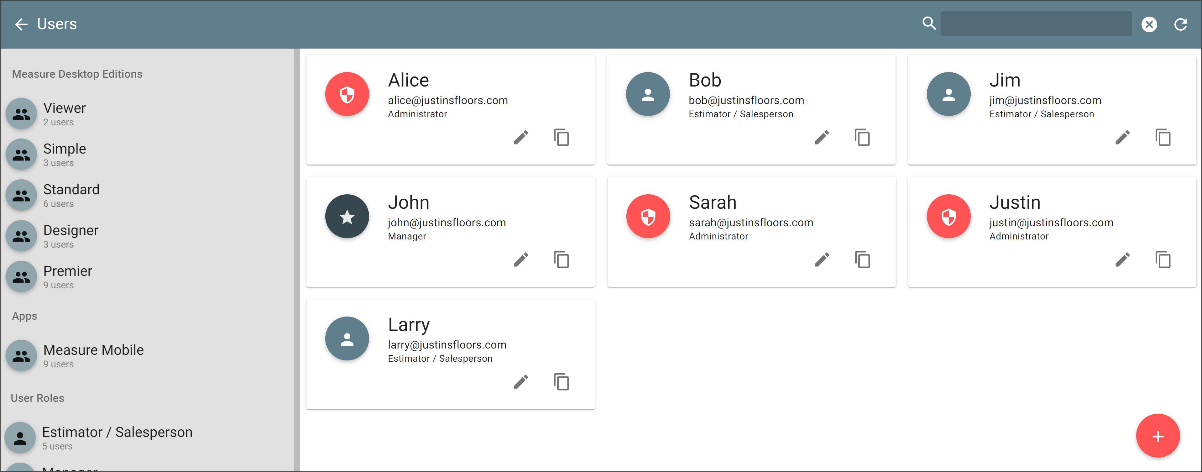Filter by Viewer edition
Screen dimensions: 1202x472
(147, 114)
